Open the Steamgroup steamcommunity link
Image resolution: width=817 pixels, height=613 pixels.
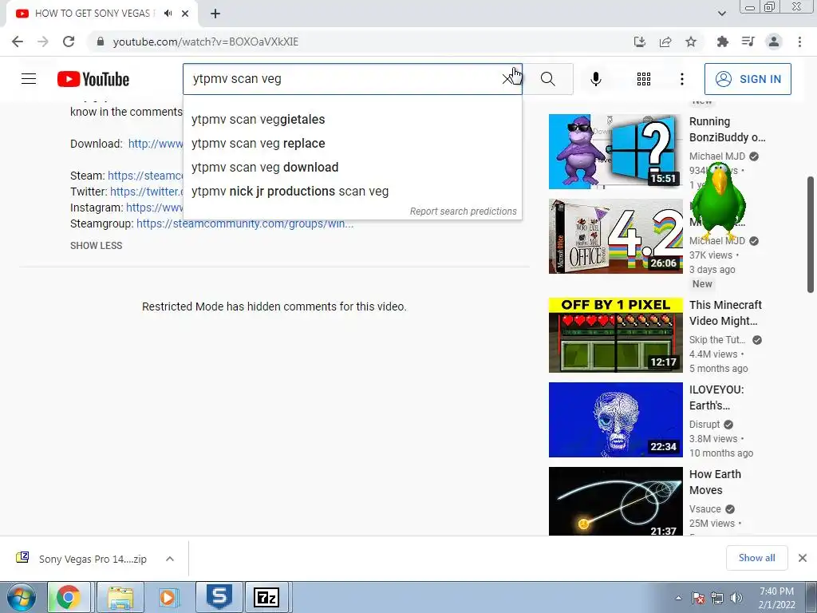coord(245,223)
